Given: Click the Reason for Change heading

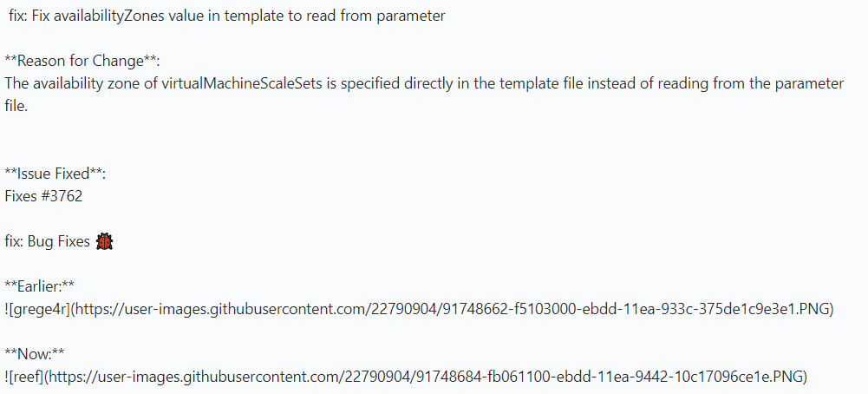Looking at the screenshot, I should [82, 61].
